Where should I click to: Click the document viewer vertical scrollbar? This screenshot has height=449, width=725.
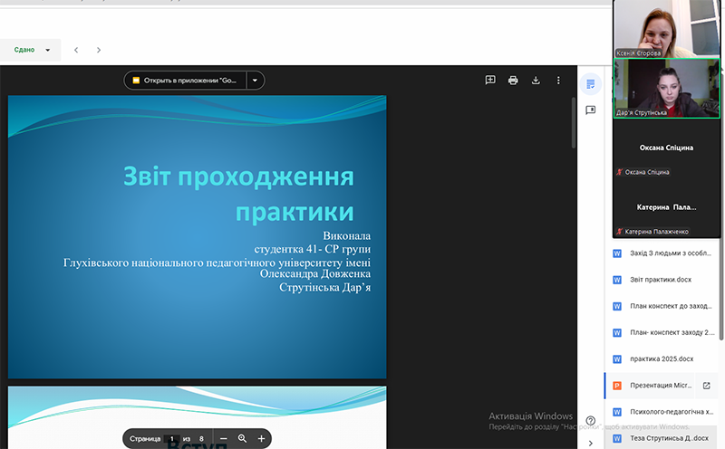[x=574, y=123]
